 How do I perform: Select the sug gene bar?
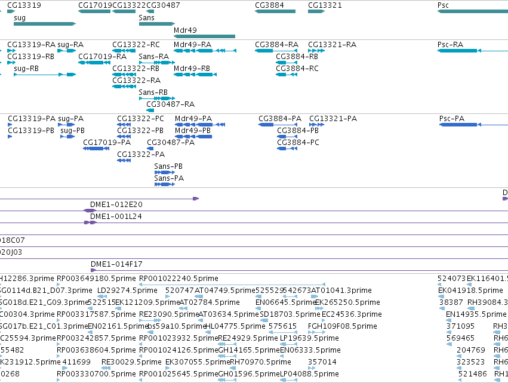(45, 24)
